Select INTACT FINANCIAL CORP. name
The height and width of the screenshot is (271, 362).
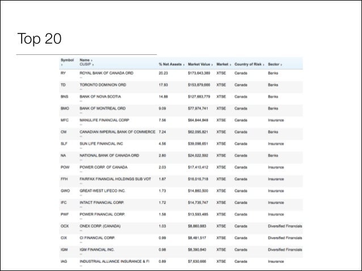point(102,203)
